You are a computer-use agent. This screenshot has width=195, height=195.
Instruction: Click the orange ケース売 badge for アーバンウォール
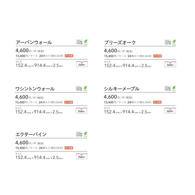tap(69, 56)
